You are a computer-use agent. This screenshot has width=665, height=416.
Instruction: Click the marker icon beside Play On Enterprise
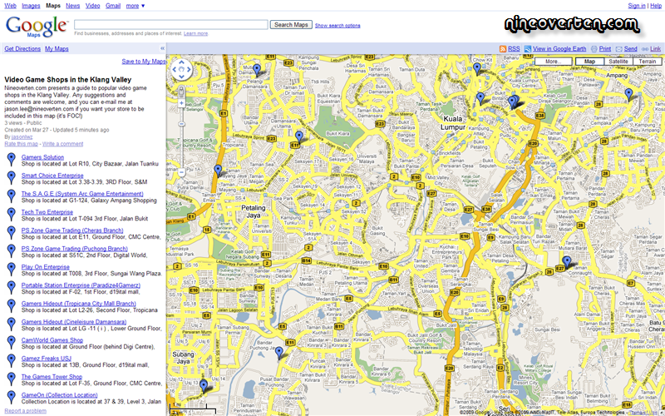12,270
